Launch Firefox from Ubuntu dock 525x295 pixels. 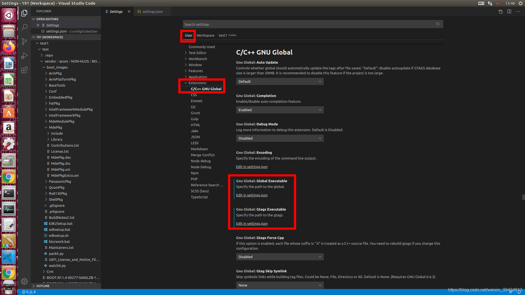coord(9,48)
